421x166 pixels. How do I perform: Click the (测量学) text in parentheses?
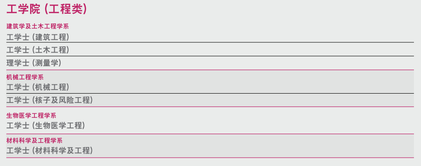(47, 63)
